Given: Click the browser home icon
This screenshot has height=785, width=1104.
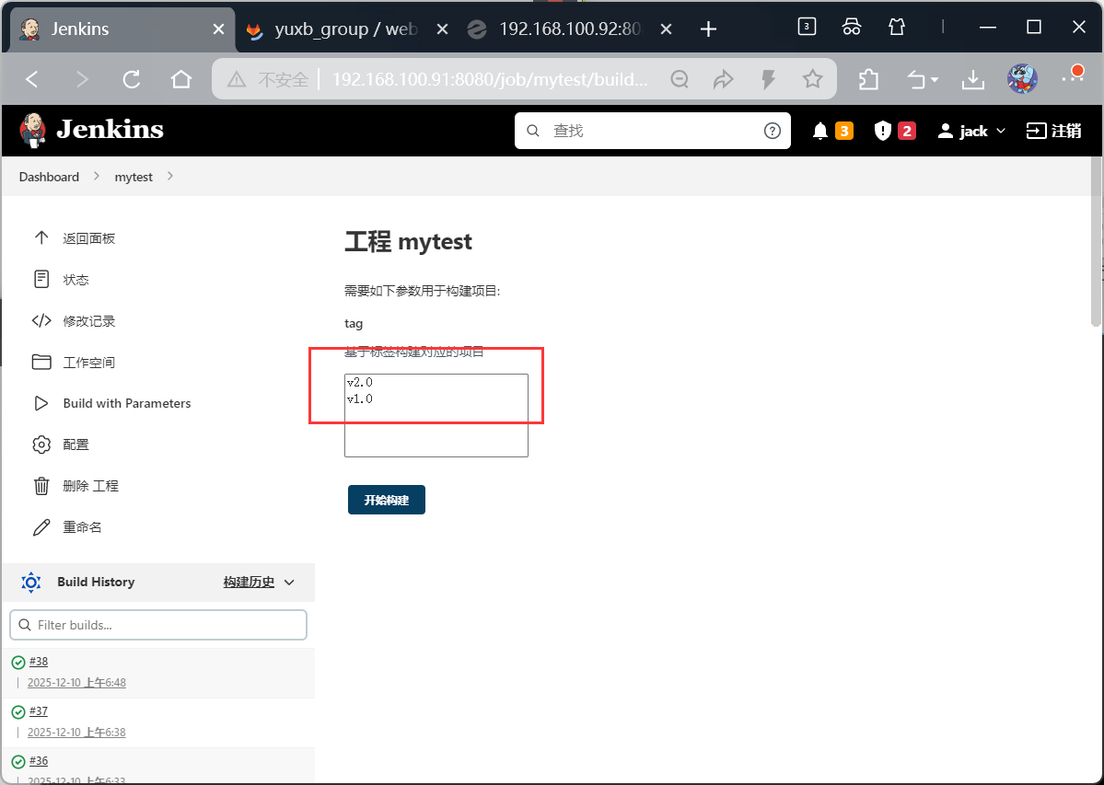Looking at the screenshot, I should coord(181,79).
